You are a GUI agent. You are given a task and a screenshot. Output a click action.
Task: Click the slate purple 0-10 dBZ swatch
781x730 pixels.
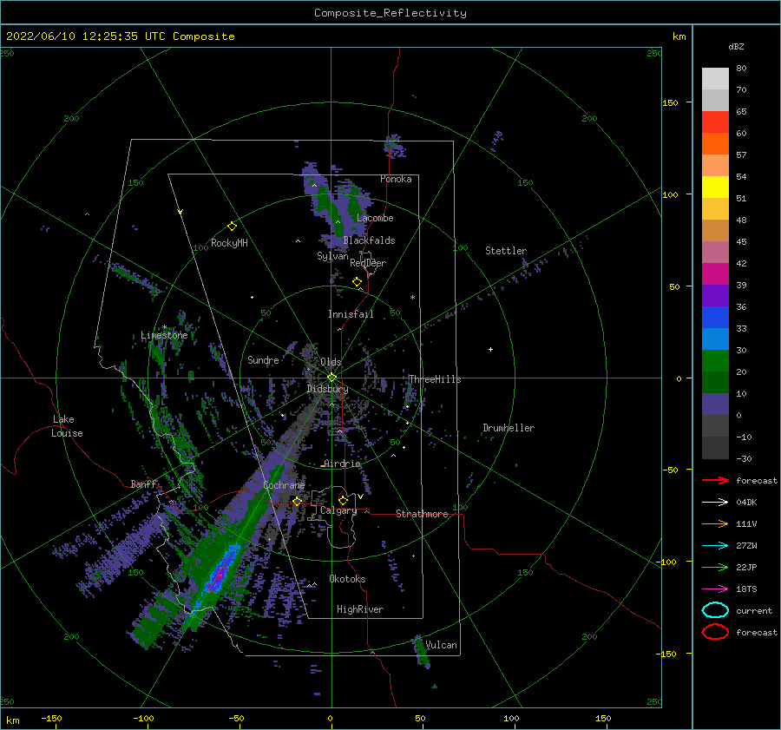tap(715, 404)
